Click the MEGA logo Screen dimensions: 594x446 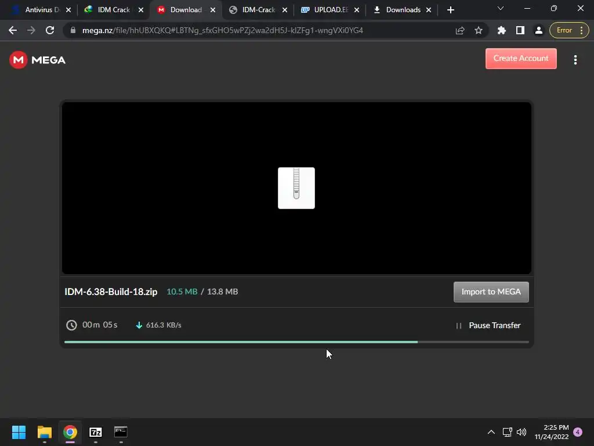38,60
